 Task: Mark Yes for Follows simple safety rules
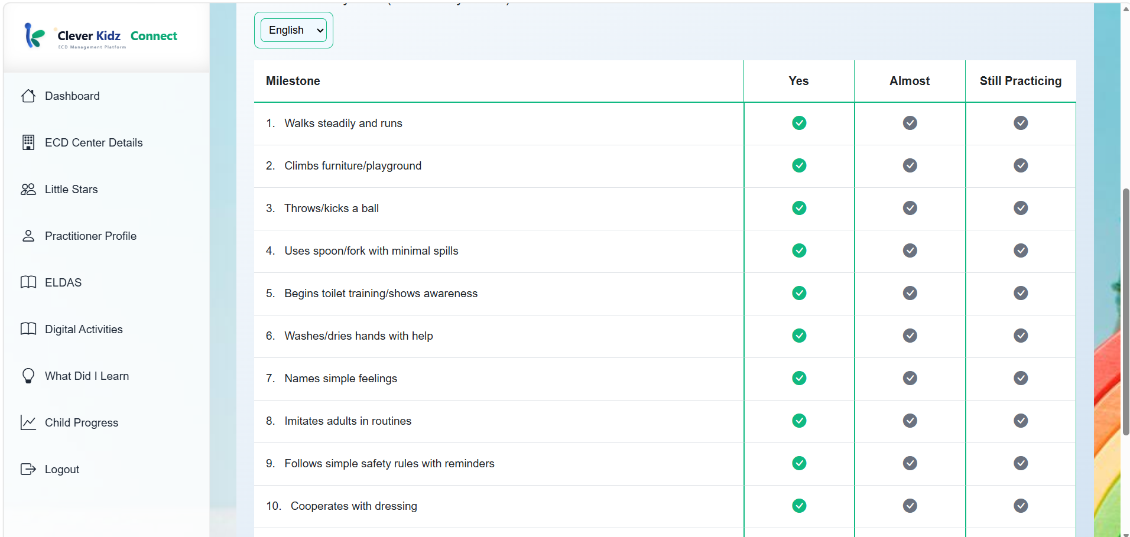pyautogui.click(x=799, y=463)
